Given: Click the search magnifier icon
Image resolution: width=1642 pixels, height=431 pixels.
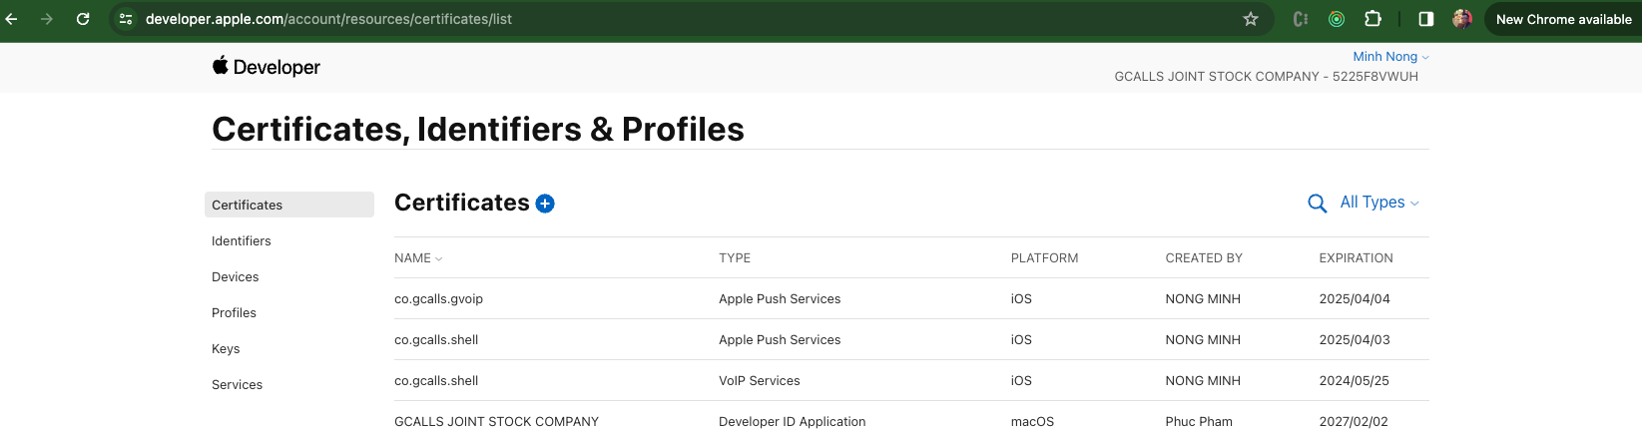Looking at the screenshot, I should click(x=1317, y=204).
